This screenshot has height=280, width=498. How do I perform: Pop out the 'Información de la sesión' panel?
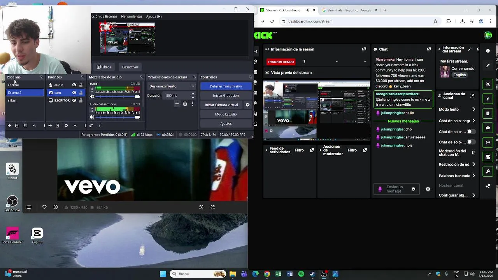(x=364, y=49)
